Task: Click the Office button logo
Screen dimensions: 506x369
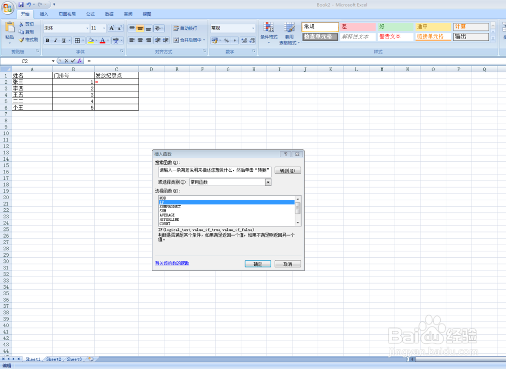Action: [8, 8]
